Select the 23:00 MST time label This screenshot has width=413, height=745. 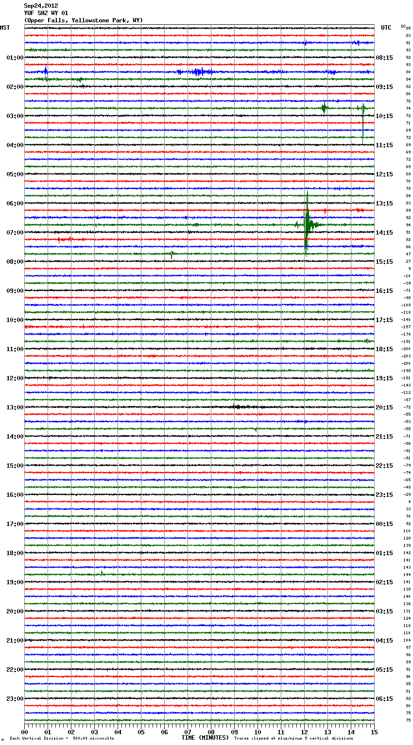pyautogui.click(x=15, y=699)
